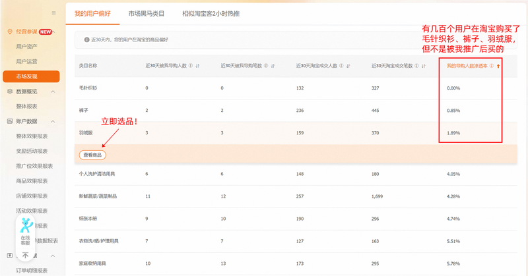
Task: Collapse the sidebar section above 订单明细报表
Action: point(53,256)
